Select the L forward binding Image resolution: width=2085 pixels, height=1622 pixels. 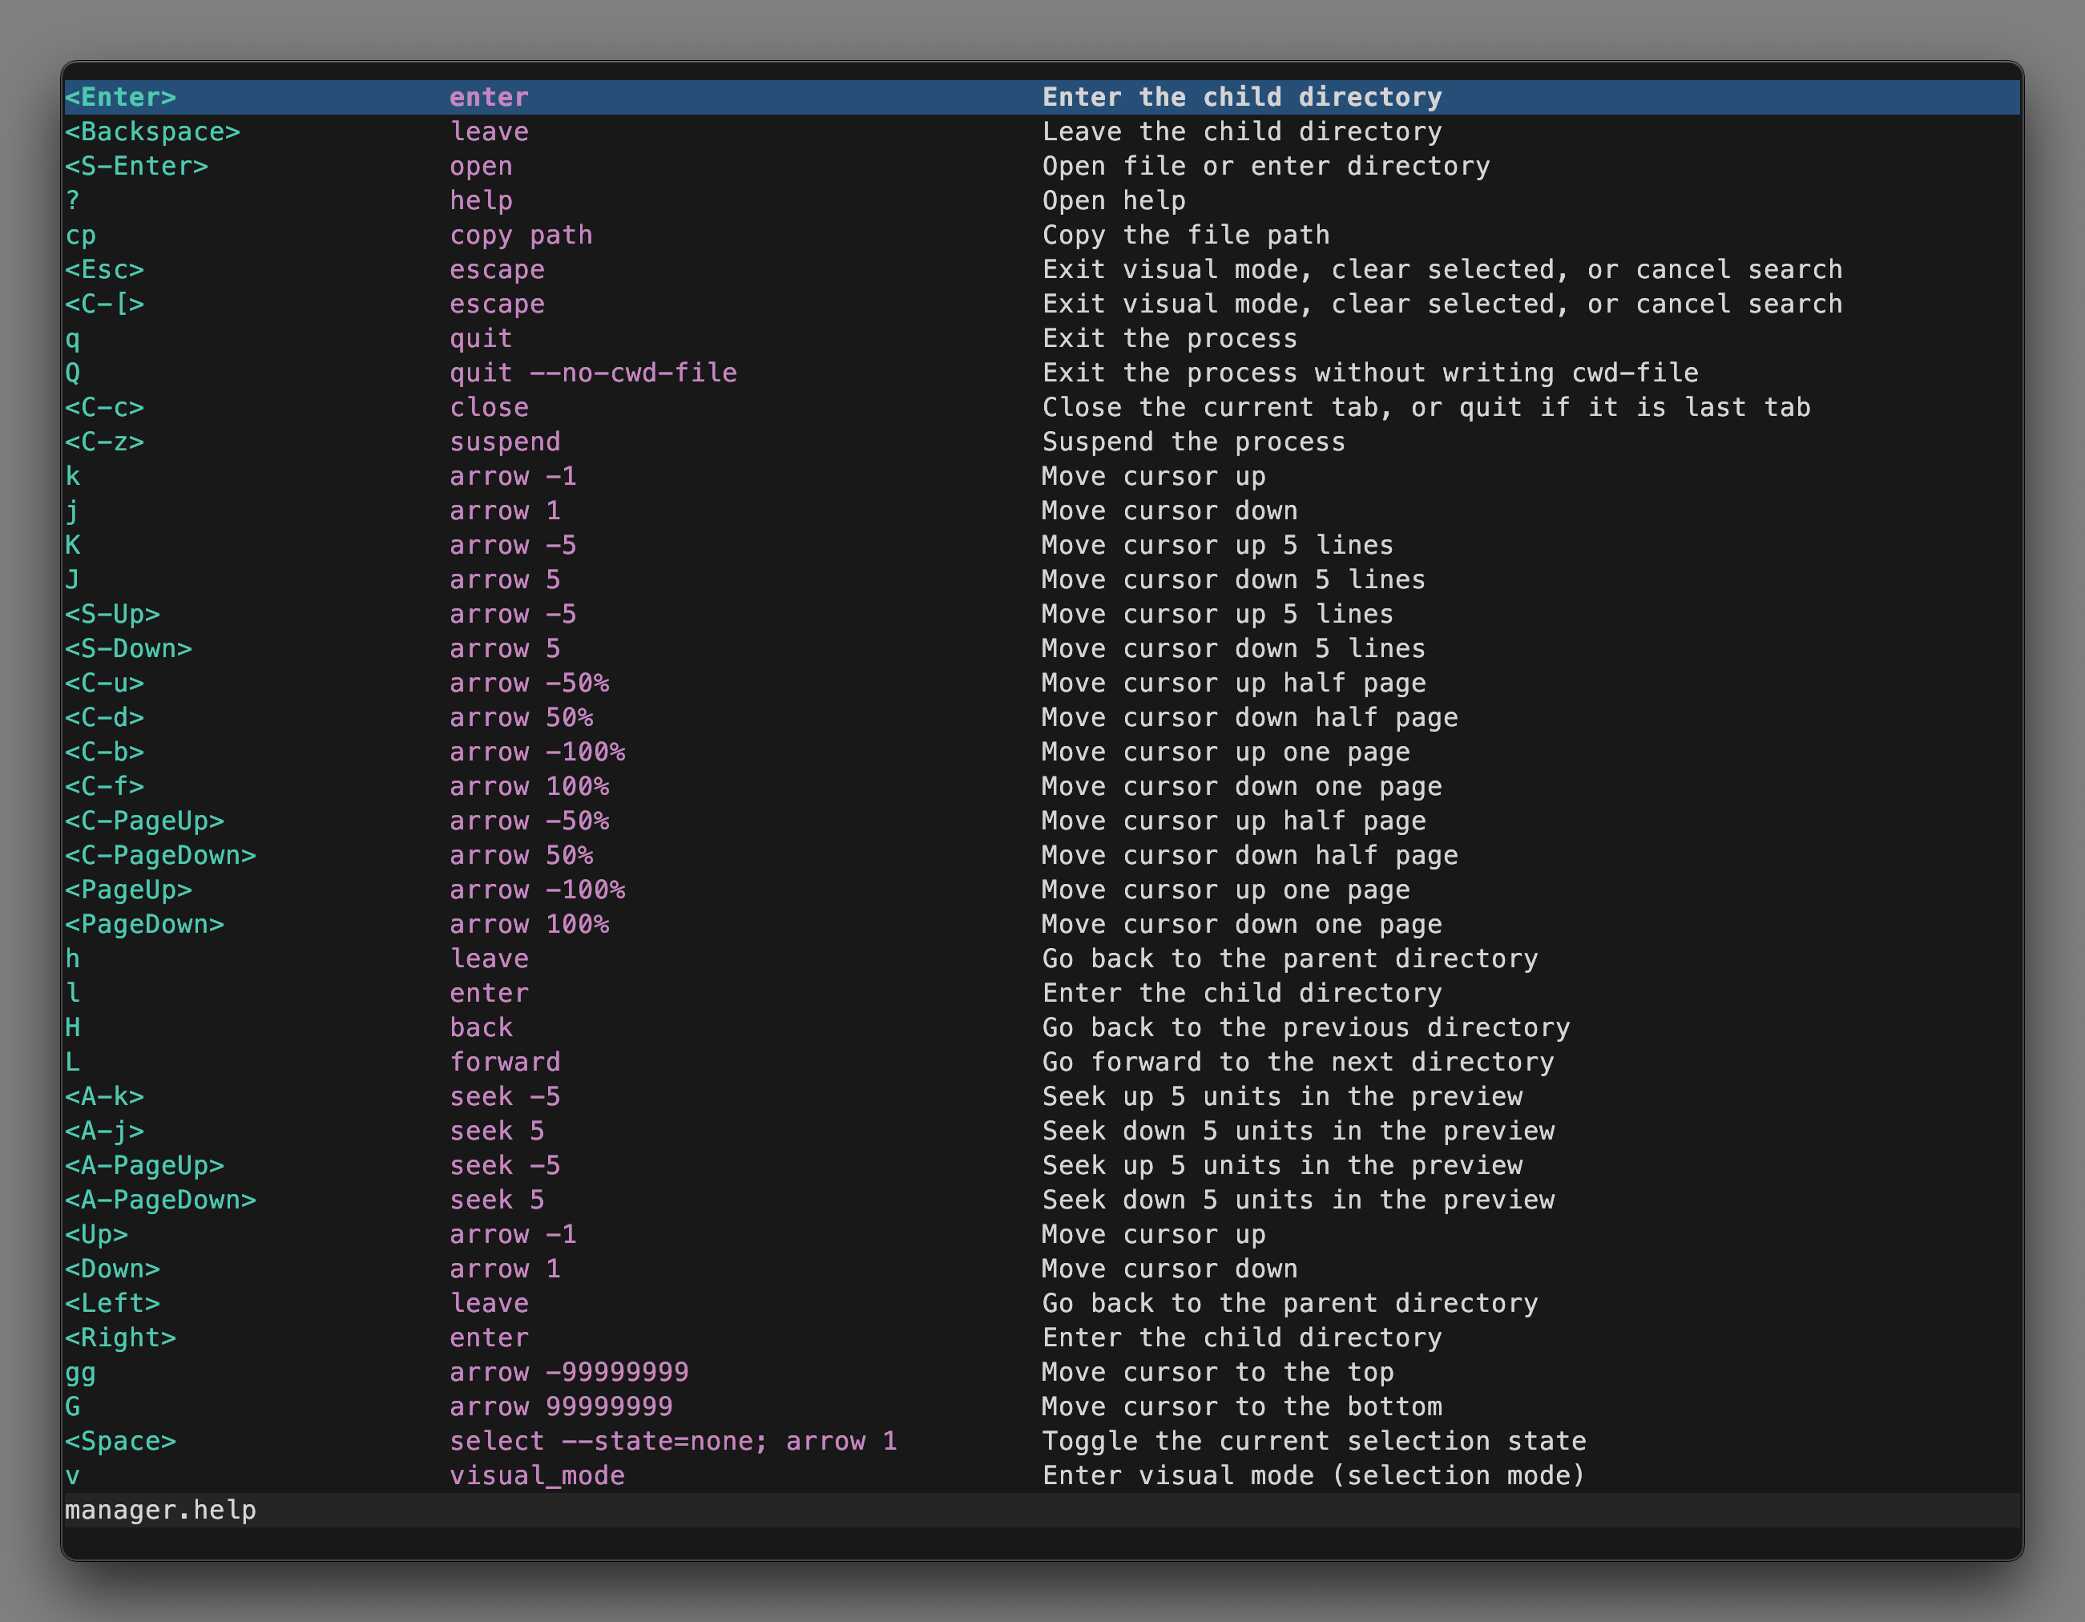(x=382, y=1061)
